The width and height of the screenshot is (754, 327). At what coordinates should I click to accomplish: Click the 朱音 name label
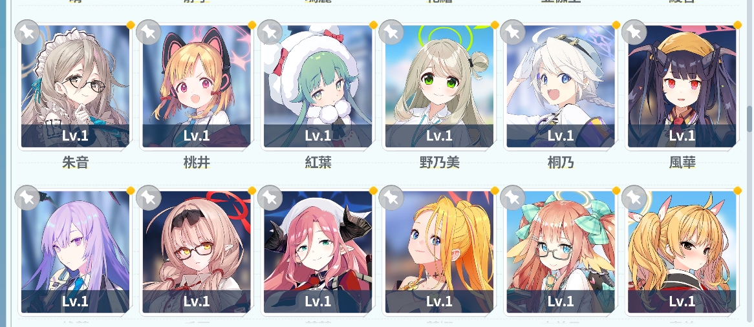76,163
